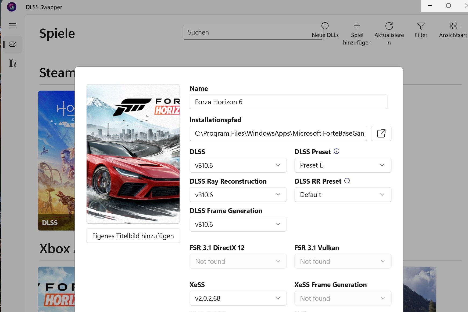The width and height of the screenshot is (468, 312).
Task: Open DLSS Frame Generation version dropdown
Action: [238, 224]
